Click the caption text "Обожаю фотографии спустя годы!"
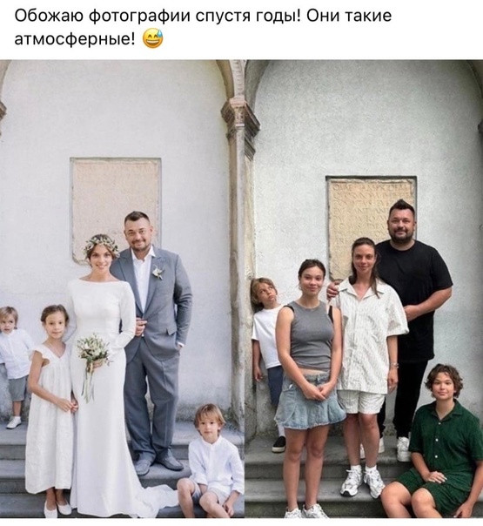This screenshot has height=526, width=483. pyautogui.click(x=158, y=16)
